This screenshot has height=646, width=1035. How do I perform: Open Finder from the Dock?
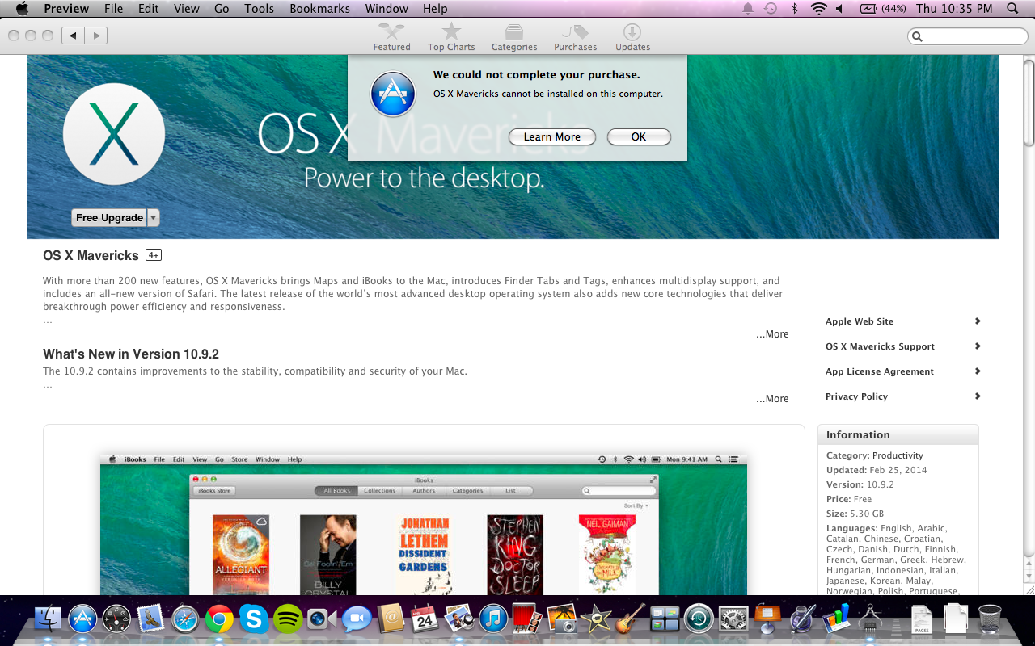pyautogui.click(x=49, y=619)
